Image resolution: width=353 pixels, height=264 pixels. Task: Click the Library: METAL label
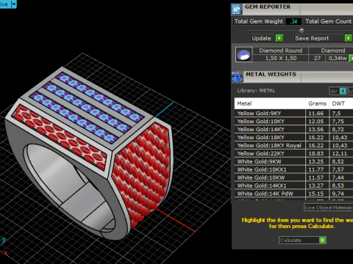[256, 91]
